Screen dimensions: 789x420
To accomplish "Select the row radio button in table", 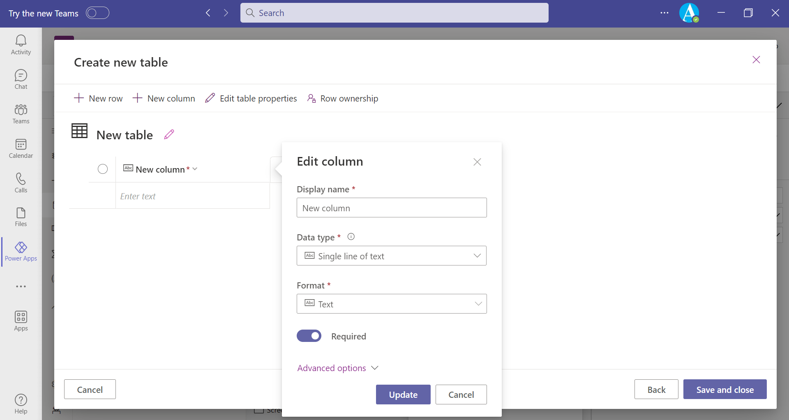I will (x=103, y=169).
